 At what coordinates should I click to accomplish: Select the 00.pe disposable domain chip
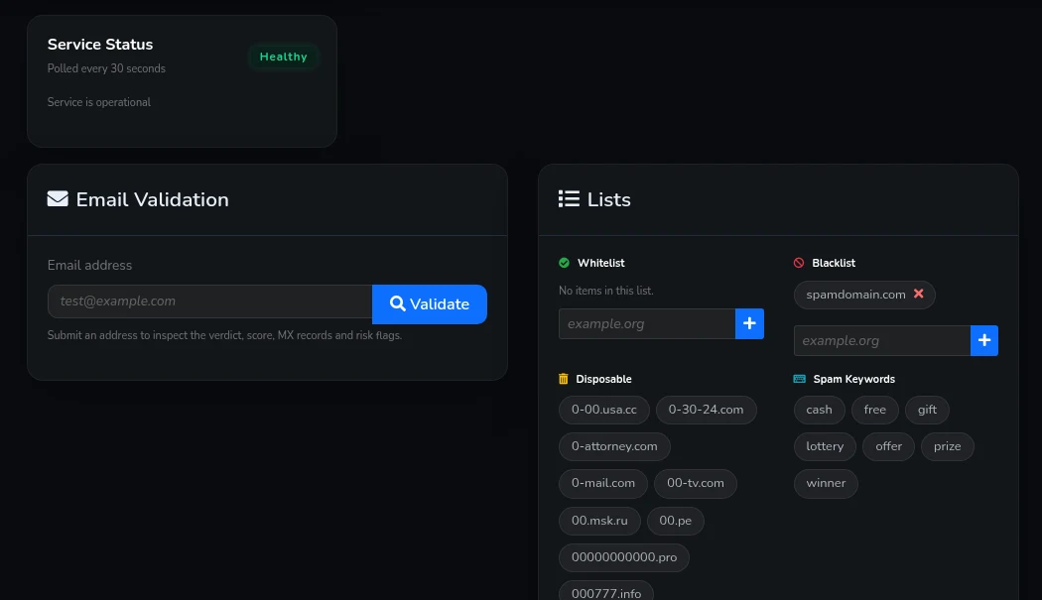675,521
